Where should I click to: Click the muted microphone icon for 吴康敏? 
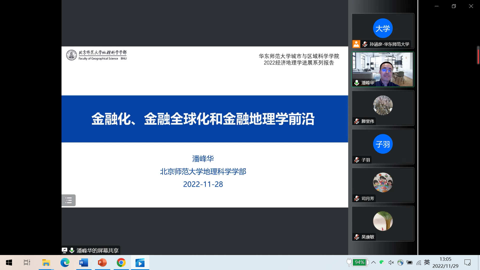(x=357, y=237)
